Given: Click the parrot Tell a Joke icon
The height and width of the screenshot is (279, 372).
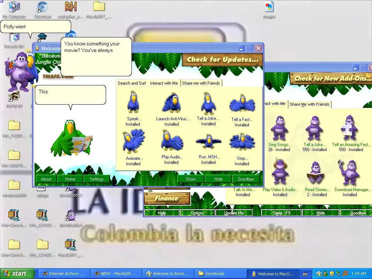Looking at the screenshot, I should click(208, 103).
